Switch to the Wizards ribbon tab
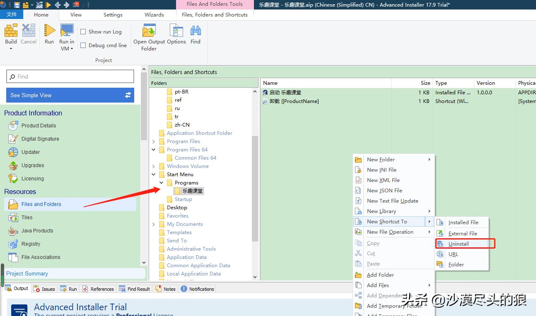 [154, 14]
